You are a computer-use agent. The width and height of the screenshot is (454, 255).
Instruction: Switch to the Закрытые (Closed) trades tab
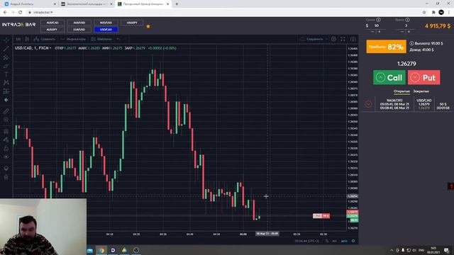point(421,91)
